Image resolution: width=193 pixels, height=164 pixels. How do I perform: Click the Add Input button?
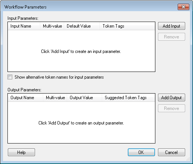pyautogui.click(x=171, y=26)
